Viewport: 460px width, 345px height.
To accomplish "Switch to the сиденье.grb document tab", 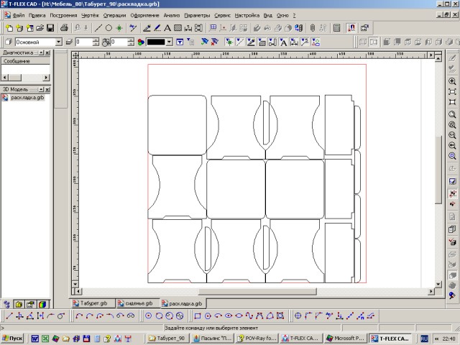I will tap(138, 303).
